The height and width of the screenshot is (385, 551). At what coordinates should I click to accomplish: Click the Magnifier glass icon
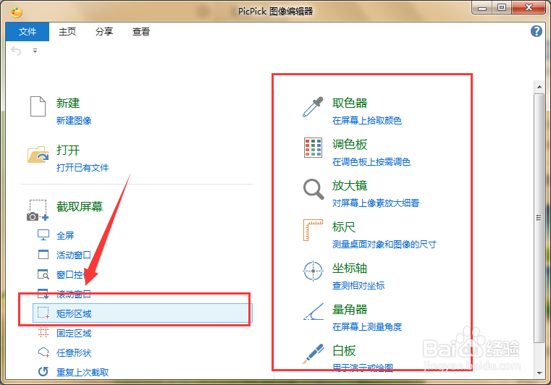pos(314,189)
